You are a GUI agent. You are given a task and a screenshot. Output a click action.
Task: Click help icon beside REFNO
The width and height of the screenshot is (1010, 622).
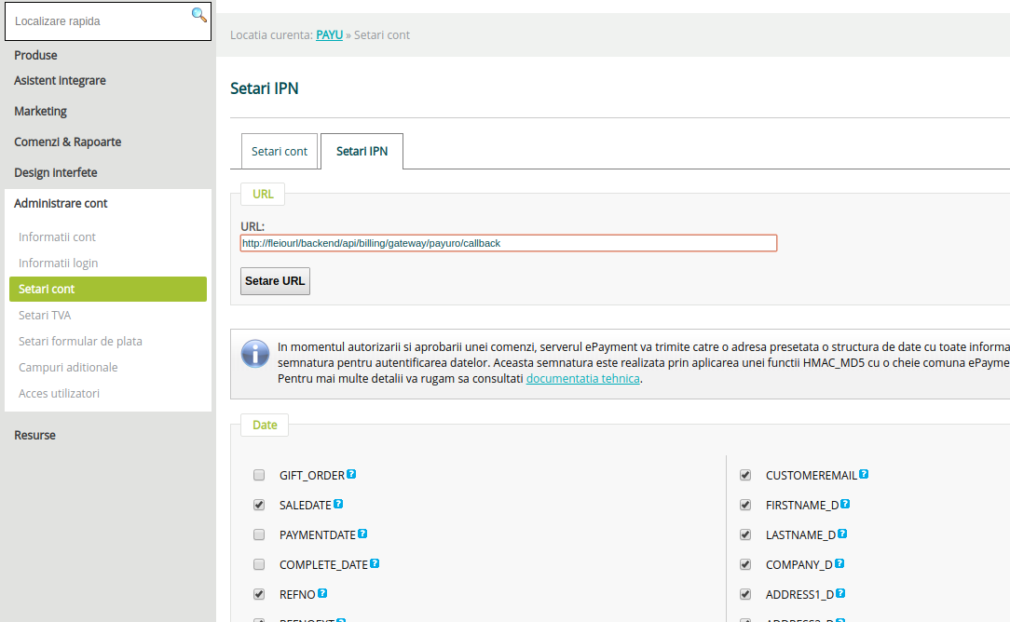[x=322, y=593]
